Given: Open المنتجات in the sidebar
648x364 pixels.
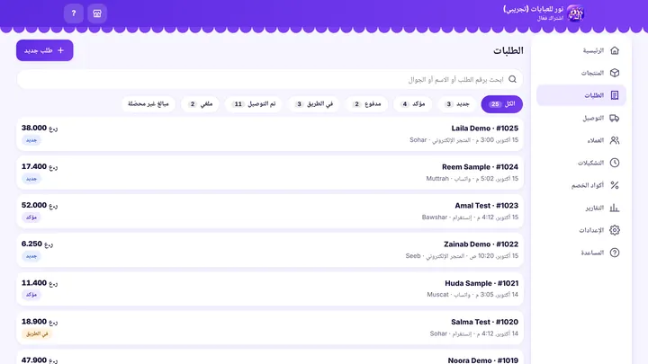Looking at the screenshot, I should coord(581,73).
